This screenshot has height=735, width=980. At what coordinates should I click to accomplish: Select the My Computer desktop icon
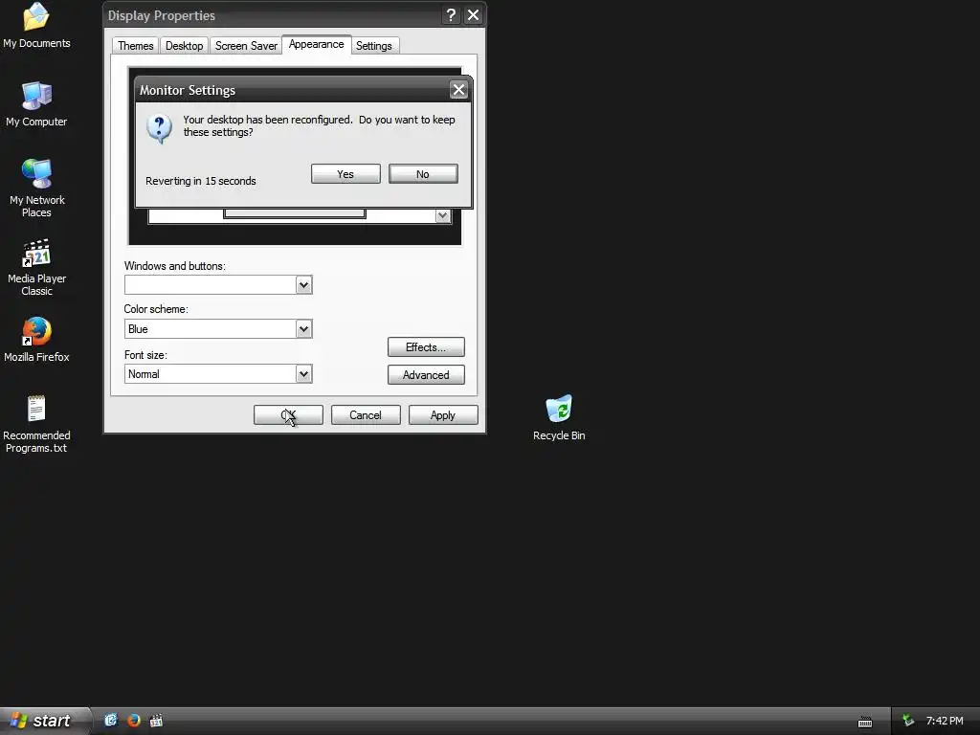36,103
